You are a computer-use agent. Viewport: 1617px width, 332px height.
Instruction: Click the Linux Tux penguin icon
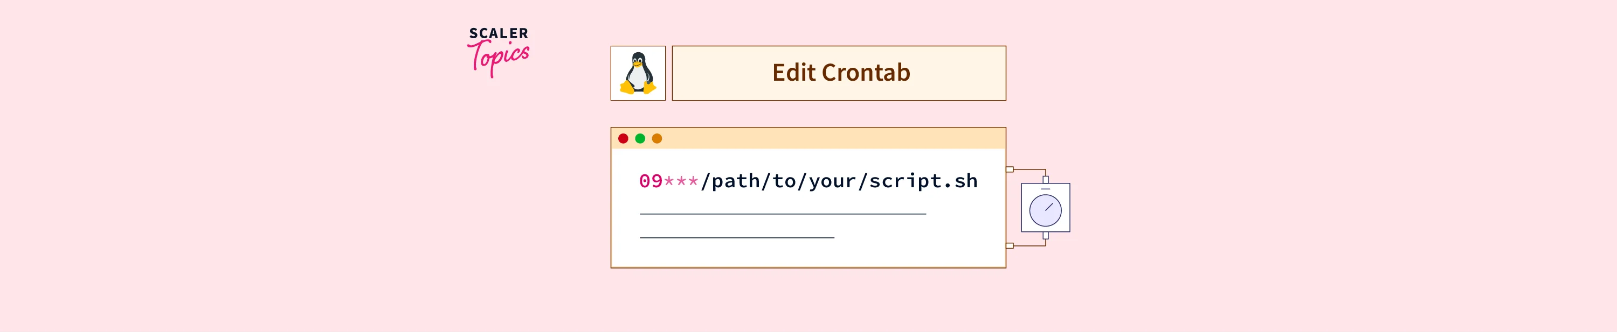tap(638, 73)
